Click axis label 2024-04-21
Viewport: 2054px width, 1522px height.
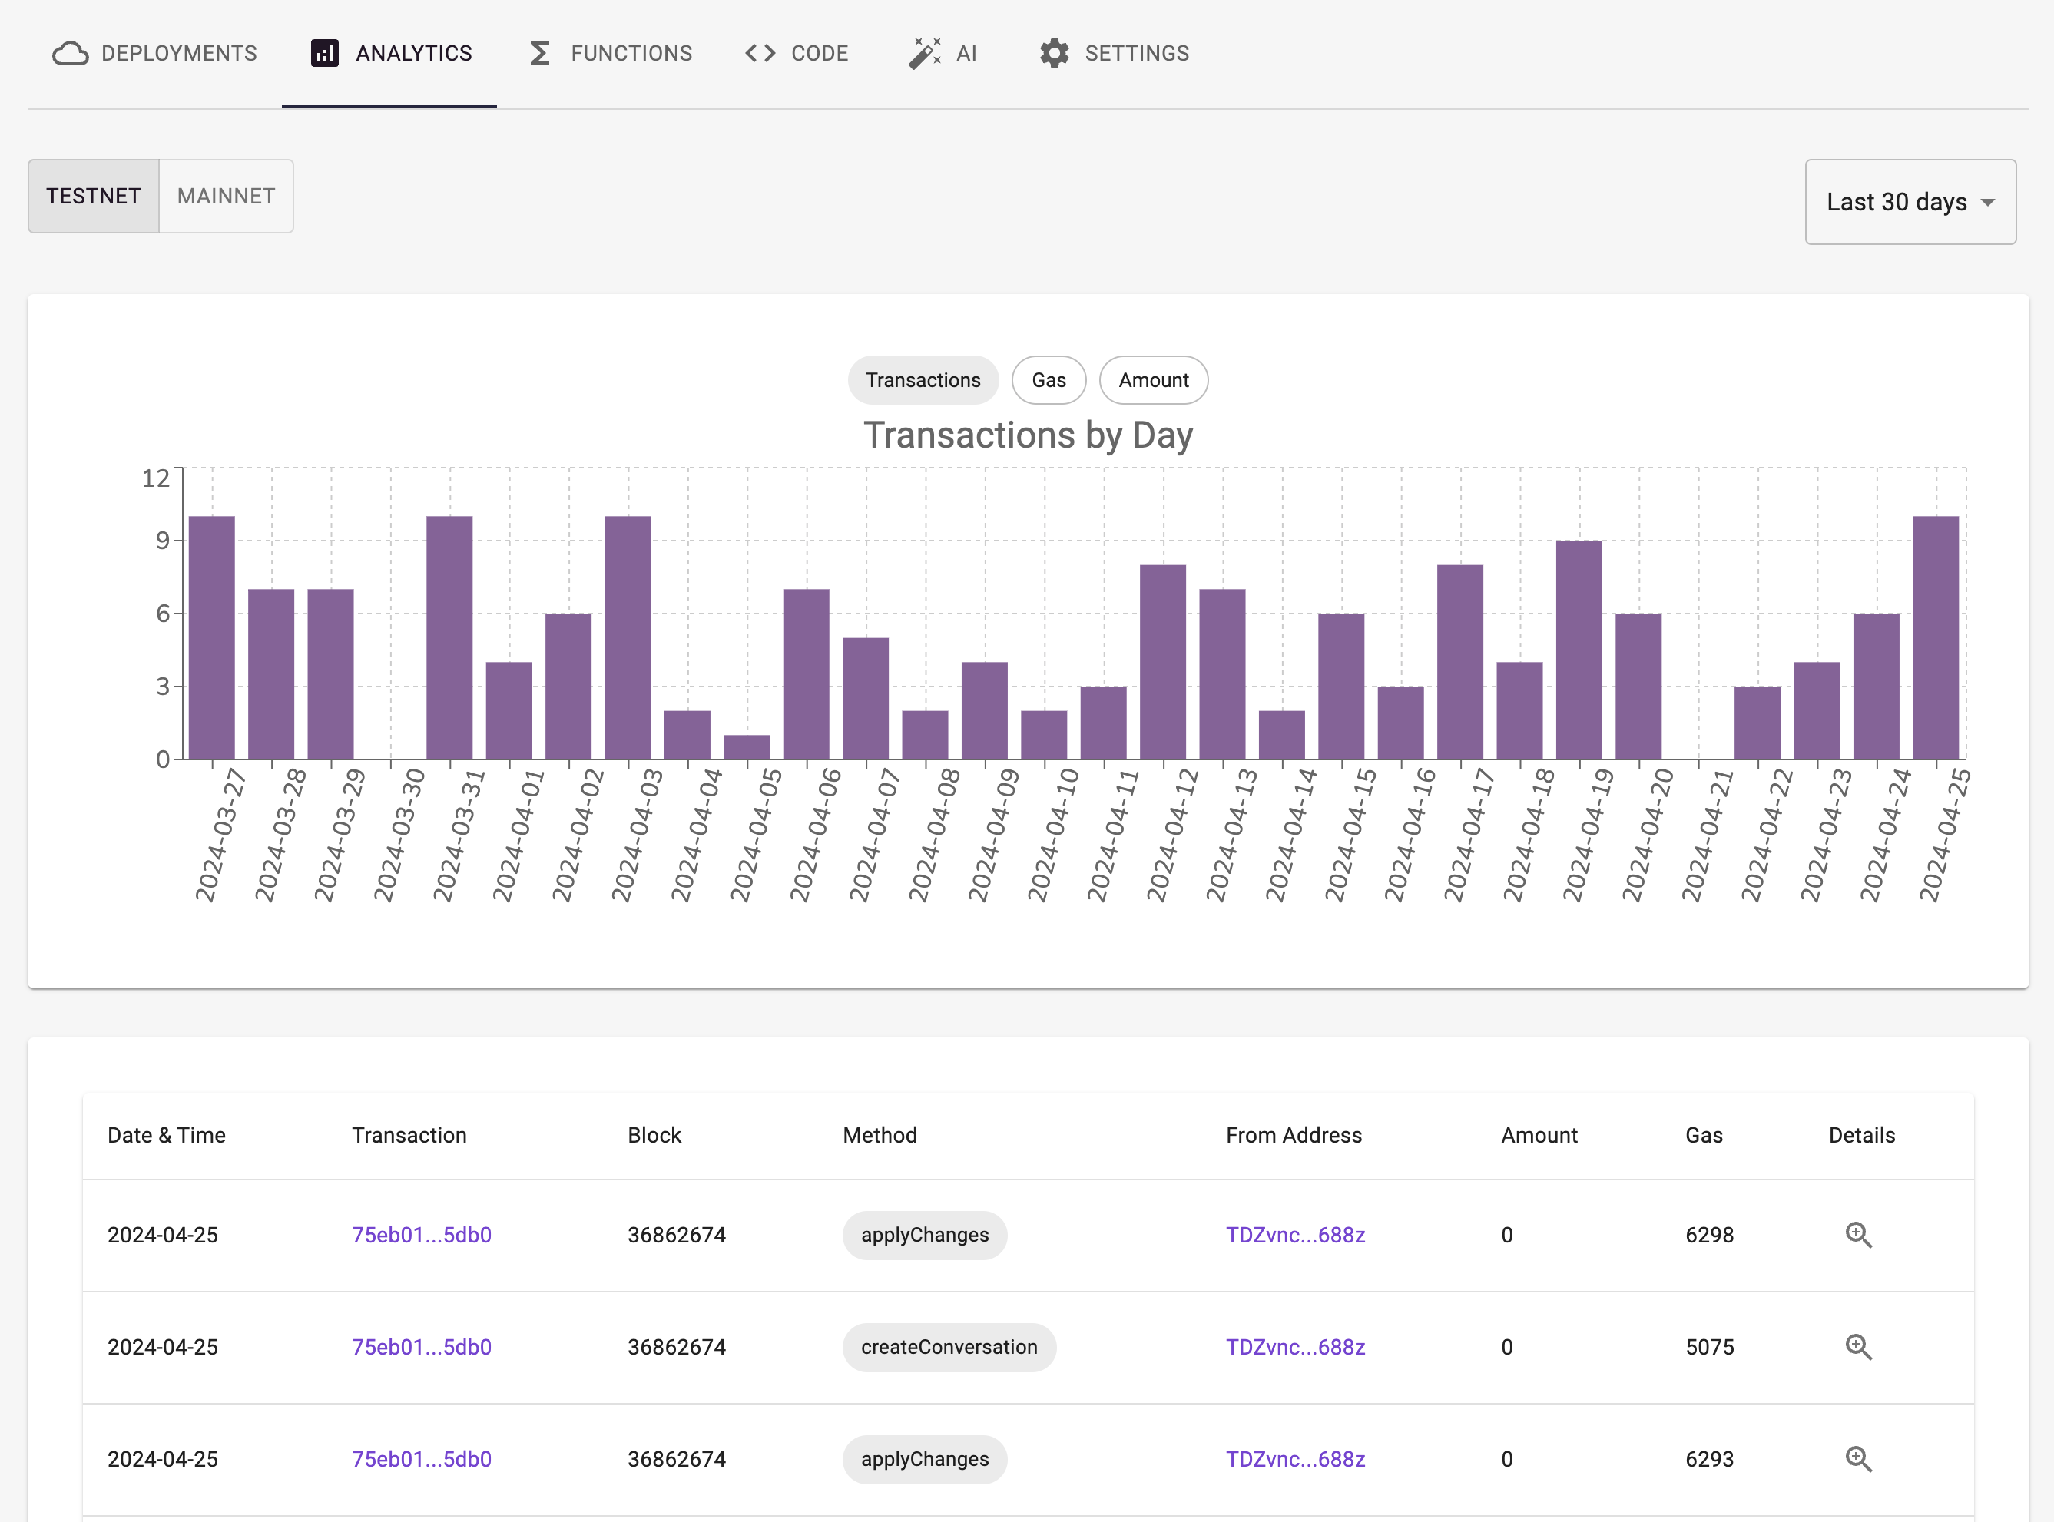click(1707, 835)
